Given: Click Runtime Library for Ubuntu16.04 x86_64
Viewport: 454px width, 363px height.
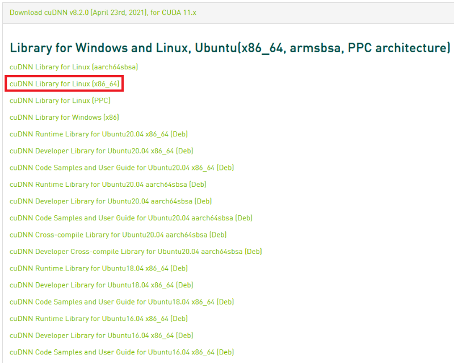Looking at the screenshot, I should tap(99, 319).
